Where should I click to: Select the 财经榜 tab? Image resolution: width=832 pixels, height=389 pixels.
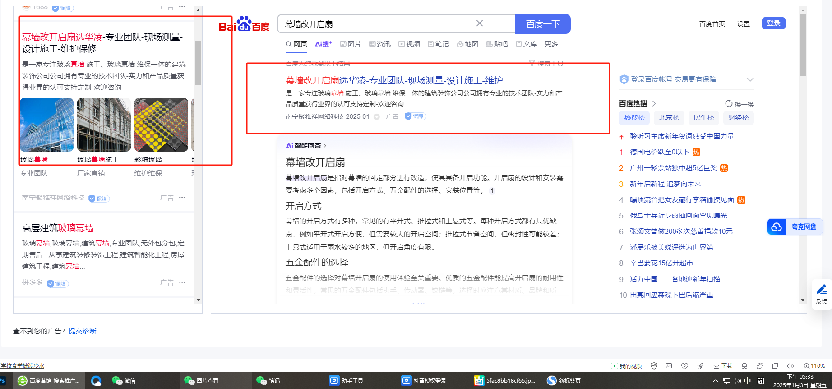(x=739, y=118)
